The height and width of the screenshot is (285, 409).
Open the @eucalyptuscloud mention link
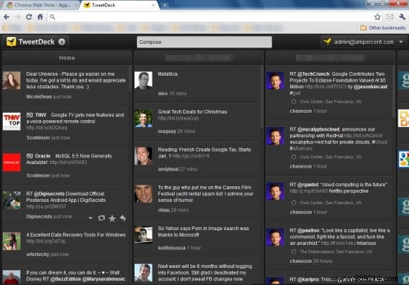(x=318, y=129)
